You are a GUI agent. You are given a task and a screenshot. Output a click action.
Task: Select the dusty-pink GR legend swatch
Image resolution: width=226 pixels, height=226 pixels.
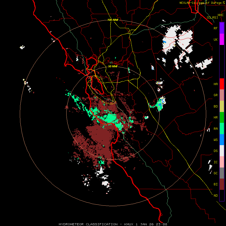pos(222,95)
